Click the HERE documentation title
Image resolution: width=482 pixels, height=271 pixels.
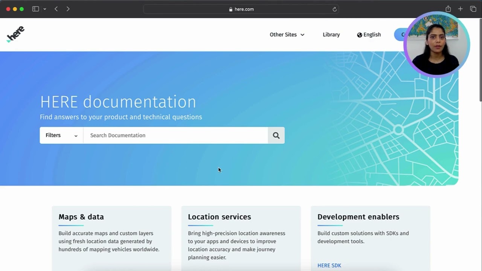click(x=118, y=102)
